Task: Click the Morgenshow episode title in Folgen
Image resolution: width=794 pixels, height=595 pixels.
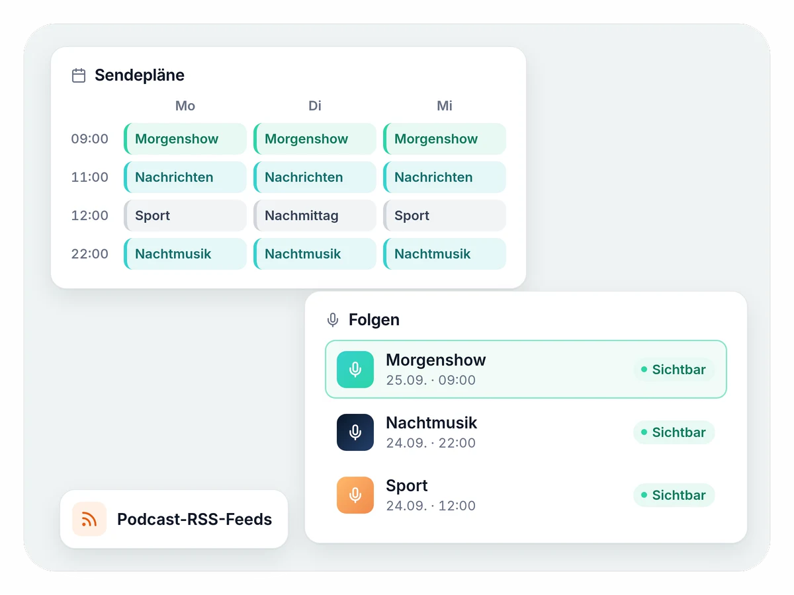Action: pyautogui.click(x=436, y=360)
